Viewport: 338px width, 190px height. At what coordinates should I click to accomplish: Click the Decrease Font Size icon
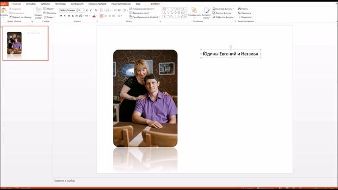click(x=91, y=10)
